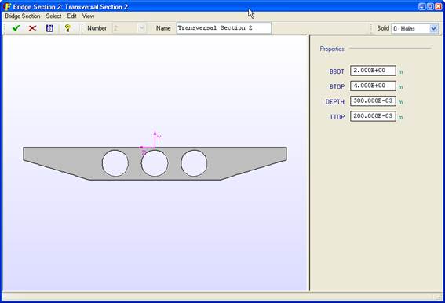This screenshot has height=303, width=445.
Task: Open the Edit menu
Action: click(71, 16)
